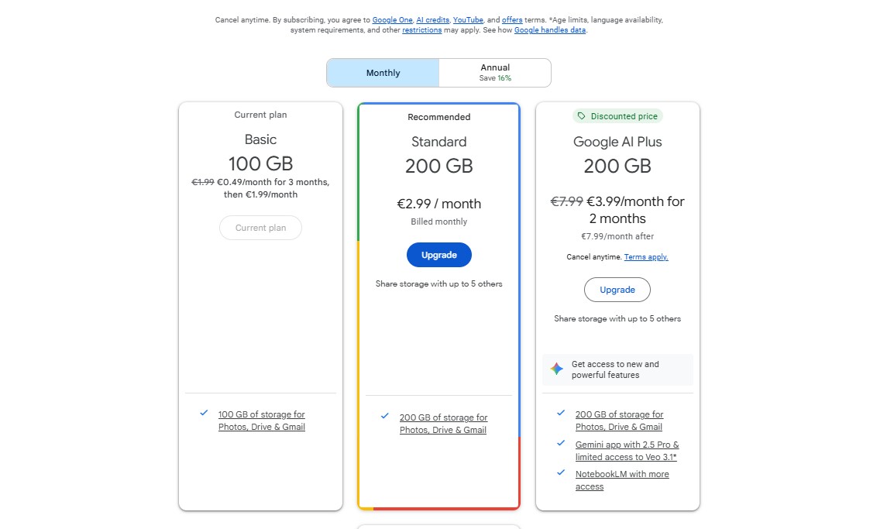Switch to Monthly billing
This screenshot has width=894, height=529.
coord(383,73)
